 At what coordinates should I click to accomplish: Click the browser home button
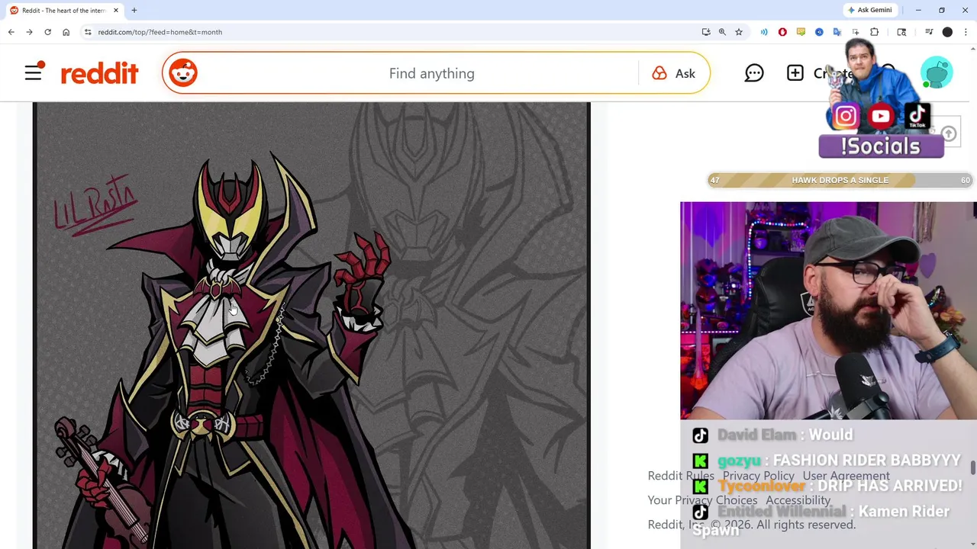[66, 32]
